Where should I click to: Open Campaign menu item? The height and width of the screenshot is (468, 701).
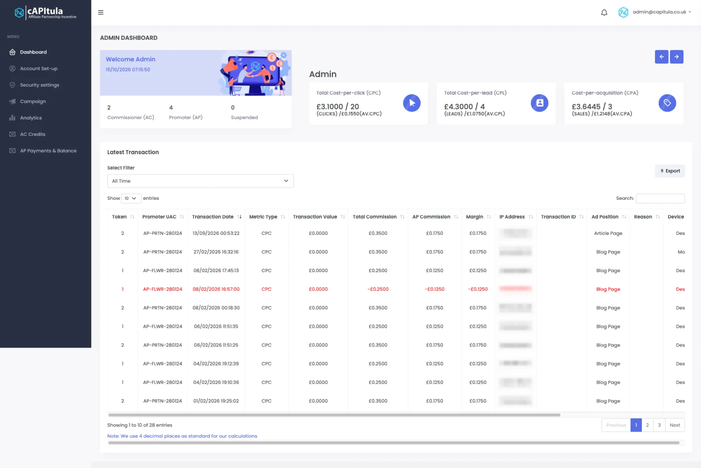click(33, 101)
